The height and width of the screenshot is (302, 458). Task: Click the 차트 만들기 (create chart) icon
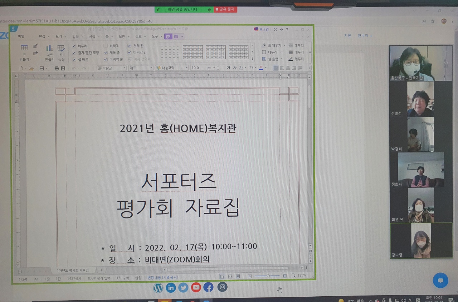pyautogui.click(x=49, y=48)
